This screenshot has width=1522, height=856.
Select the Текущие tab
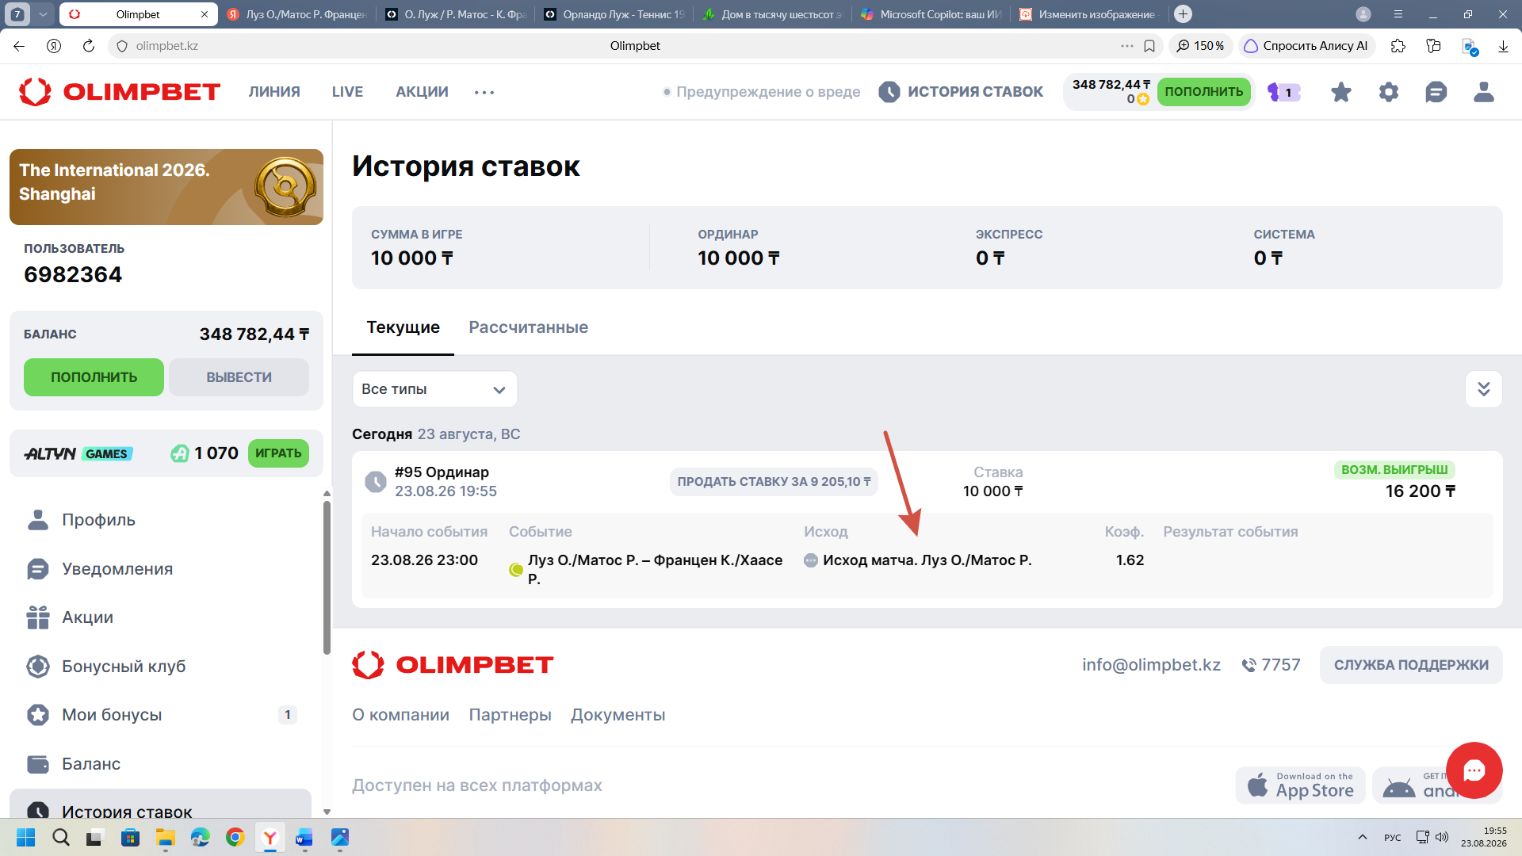[x=403, y=327]
